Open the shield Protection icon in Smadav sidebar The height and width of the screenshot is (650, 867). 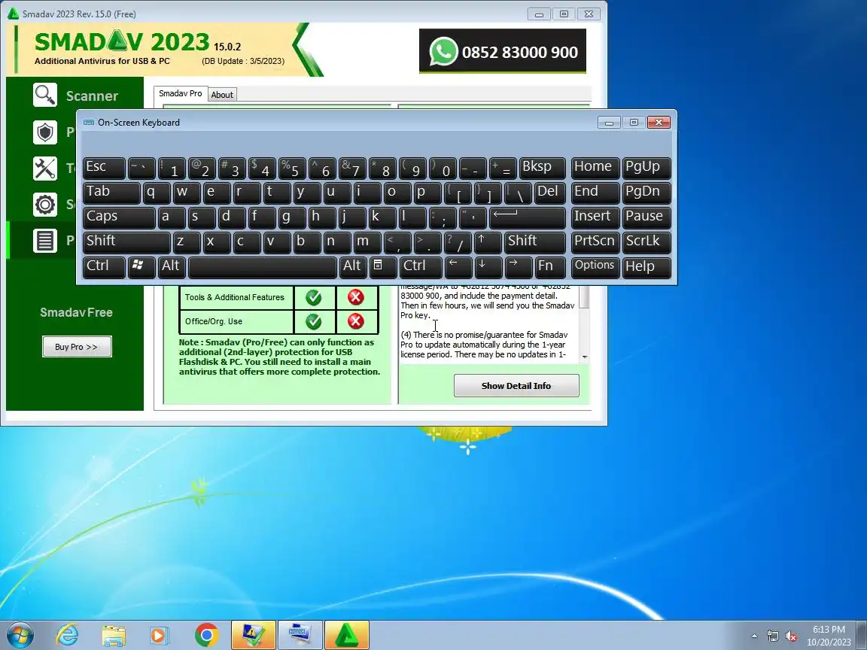tap(45, 132)
